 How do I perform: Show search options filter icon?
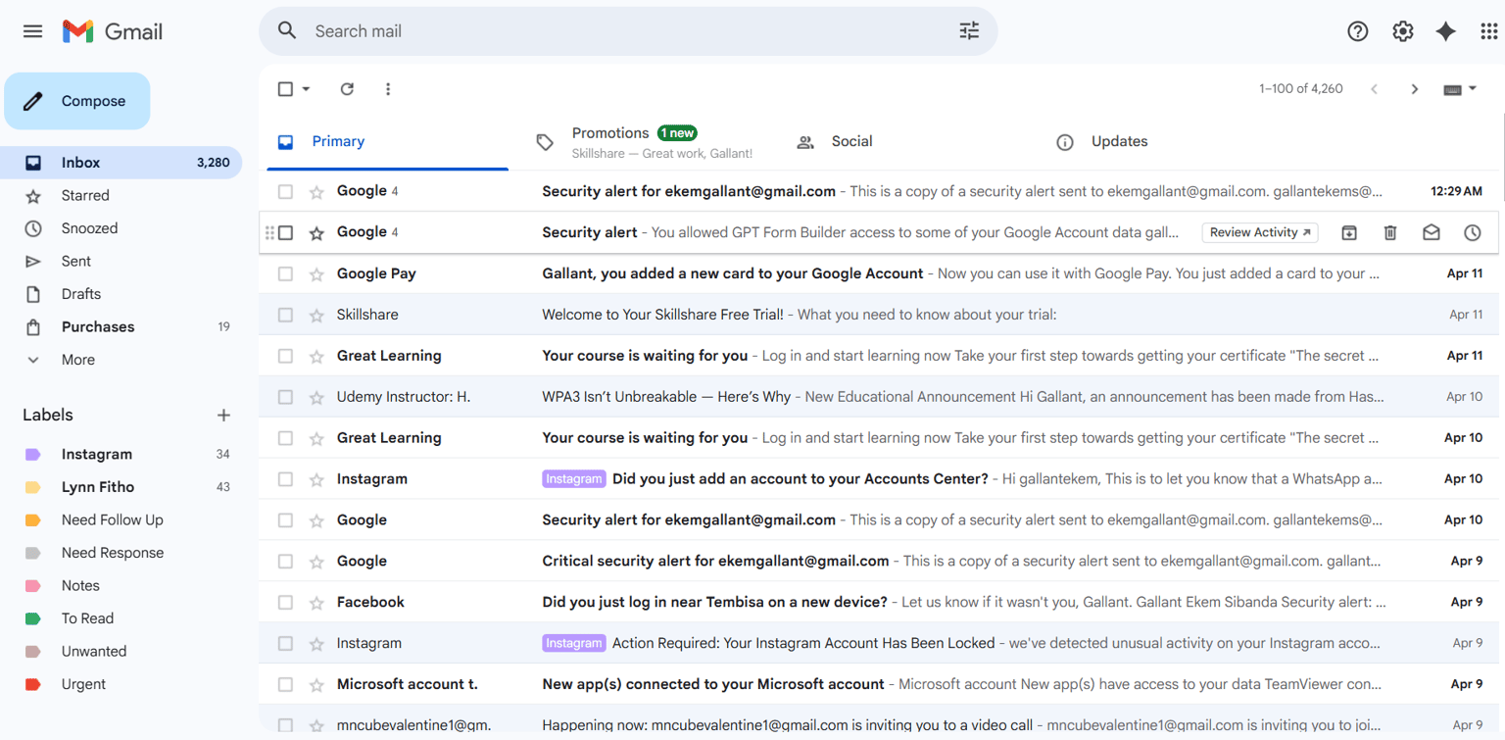click(969, 31)
